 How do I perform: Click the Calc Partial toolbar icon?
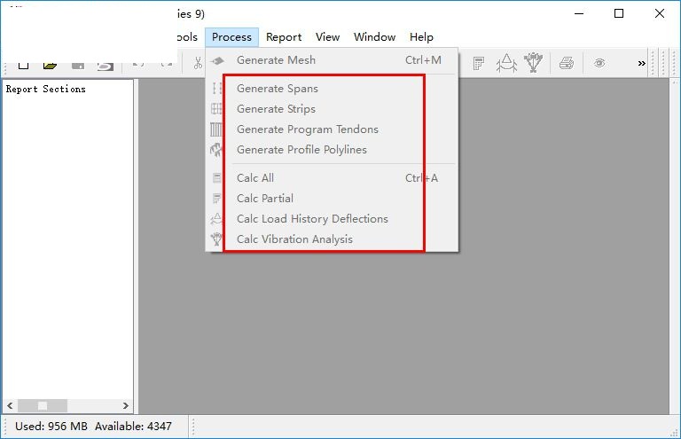(x=479, y=63)
